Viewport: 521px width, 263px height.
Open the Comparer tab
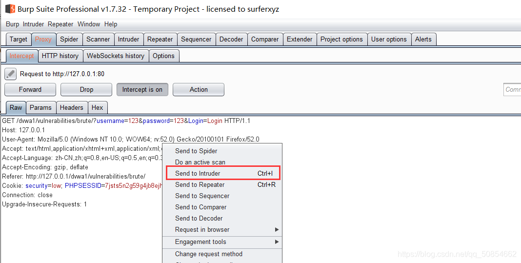[265, 39]
